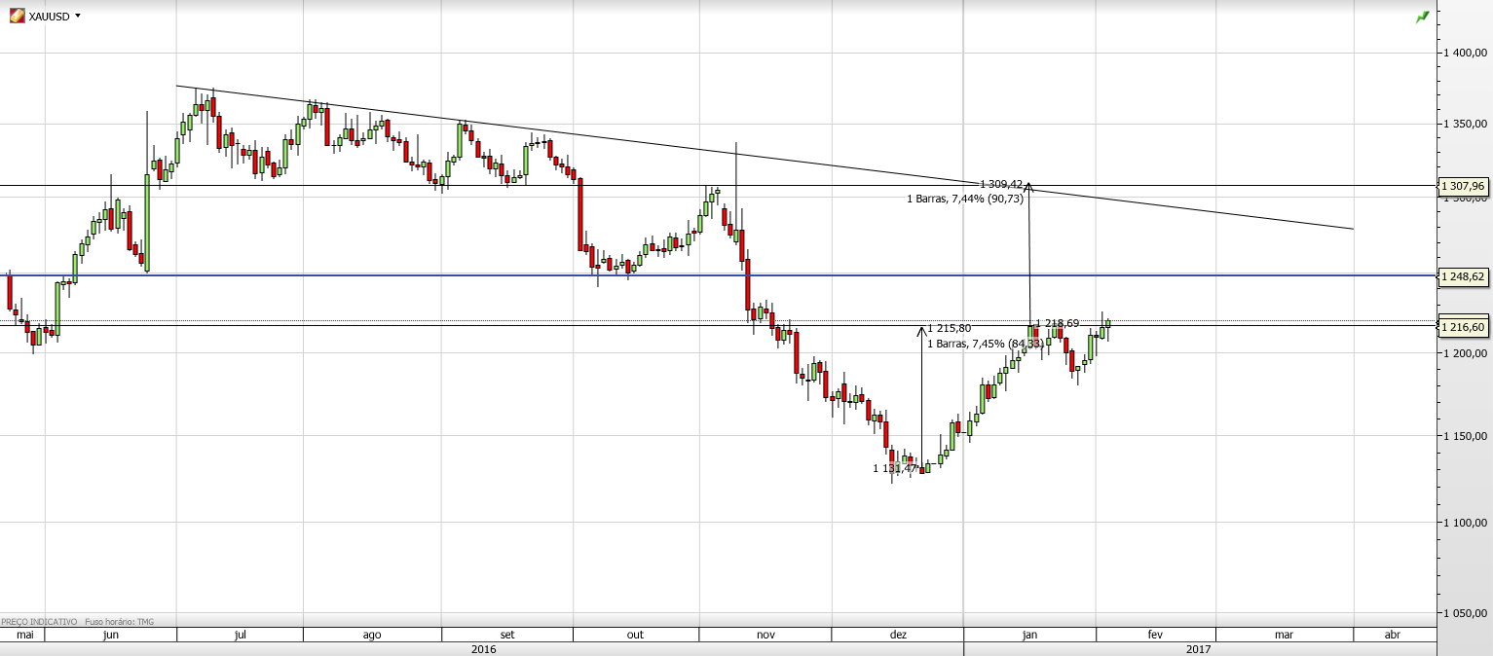Click the 'PREÇO INDICATIVO' footer text
This screenshot has width=1493, height=656.
[x=39, y=621]
